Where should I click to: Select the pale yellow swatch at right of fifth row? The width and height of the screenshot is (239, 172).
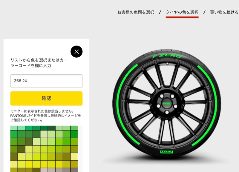click(74, 156)
